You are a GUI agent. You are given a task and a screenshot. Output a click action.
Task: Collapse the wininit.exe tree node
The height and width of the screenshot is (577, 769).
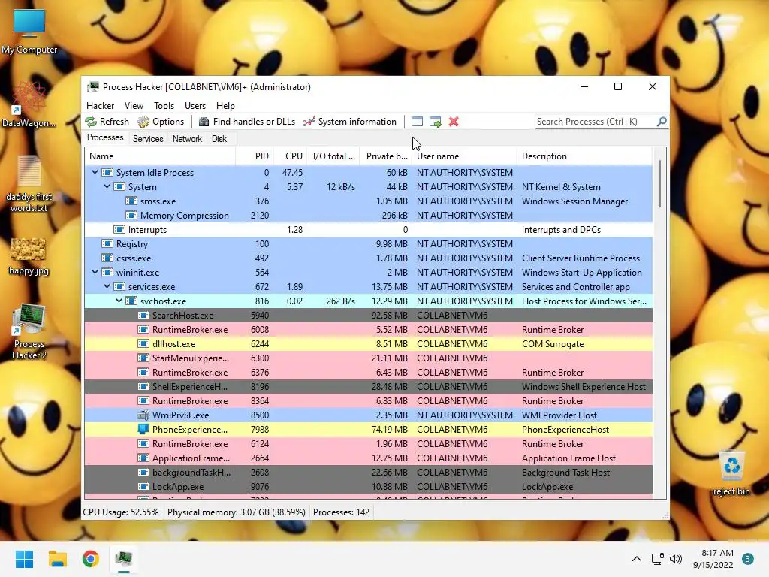click(95, 272)
